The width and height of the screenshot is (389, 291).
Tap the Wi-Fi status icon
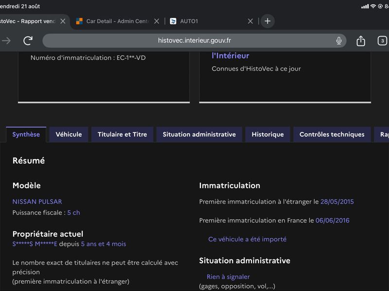click(373, 6)
